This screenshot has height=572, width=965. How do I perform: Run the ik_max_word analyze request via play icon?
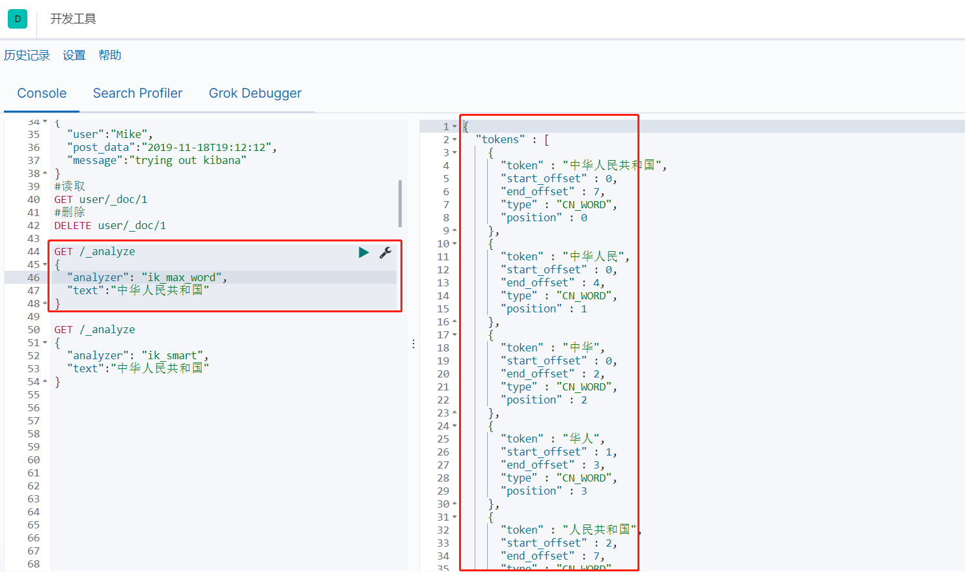363,252
